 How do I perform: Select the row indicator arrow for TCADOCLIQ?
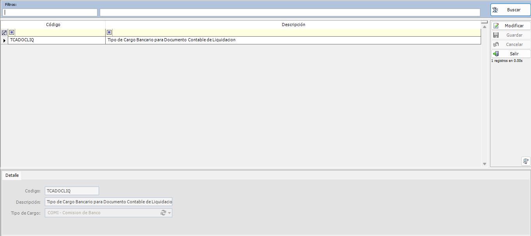click(4, 40)
